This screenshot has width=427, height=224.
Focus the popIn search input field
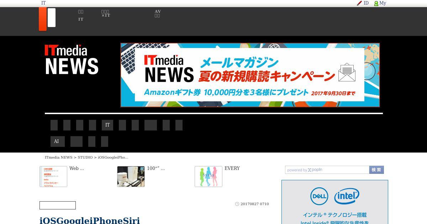coord(327,170)
